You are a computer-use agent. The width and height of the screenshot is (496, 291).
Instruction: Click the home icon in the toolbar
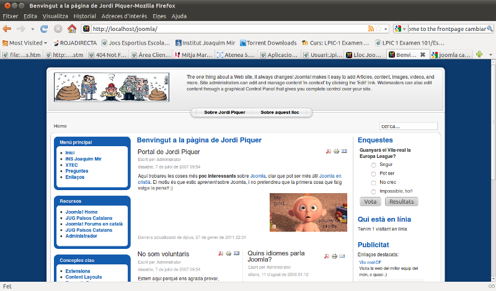tap(72, 28)
